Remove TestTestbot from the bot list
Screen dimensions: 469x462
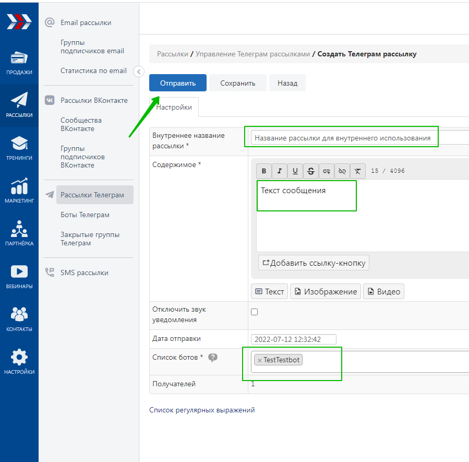click(x=260, y=360)
